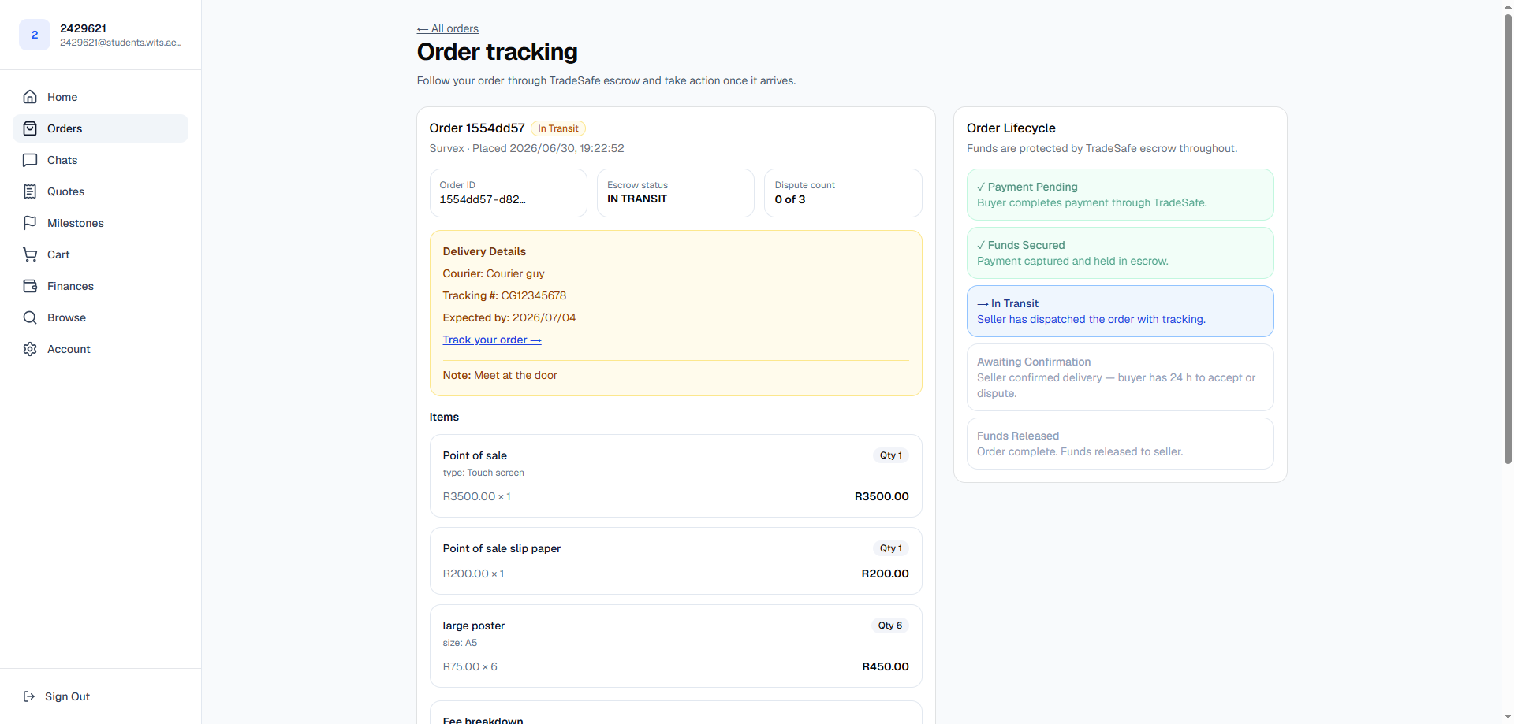Screen dimensions: 1514x724
Task: Open Chats from the sidebar
Action: [100, 160]
